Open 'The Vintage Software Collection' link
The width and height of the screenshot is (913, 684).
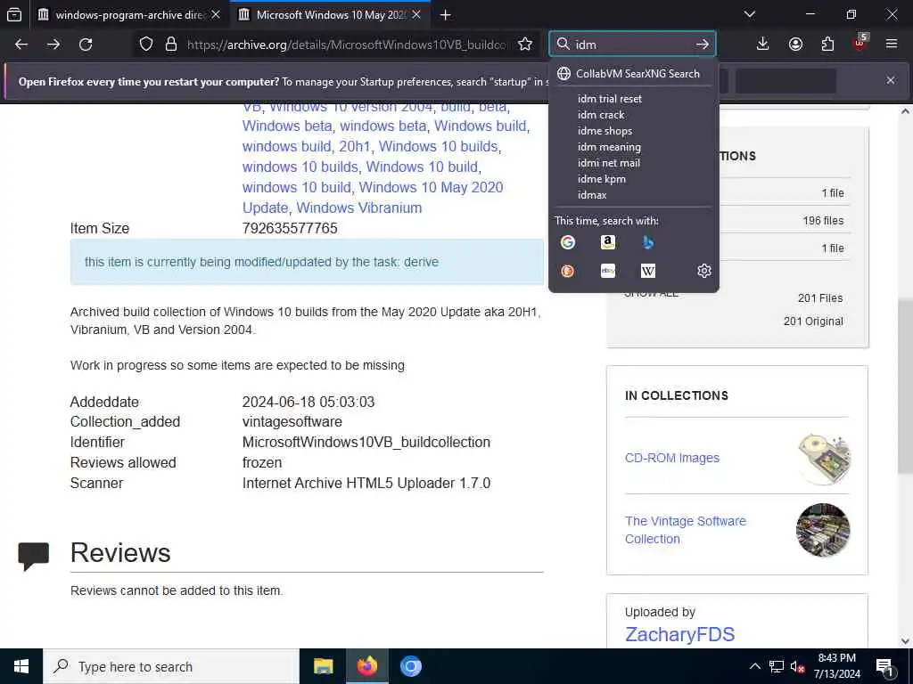[686, 530]
